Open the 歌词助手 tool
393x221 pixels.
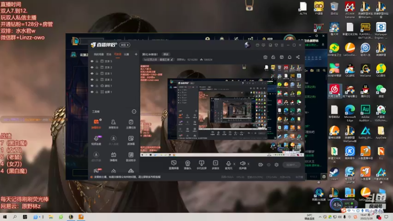[x=131, y=157]
